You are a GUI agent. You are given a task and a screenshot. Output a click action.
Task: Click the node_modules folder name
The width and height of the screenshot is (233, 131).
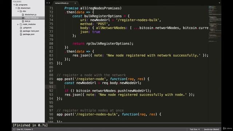(x=29, y=24)
